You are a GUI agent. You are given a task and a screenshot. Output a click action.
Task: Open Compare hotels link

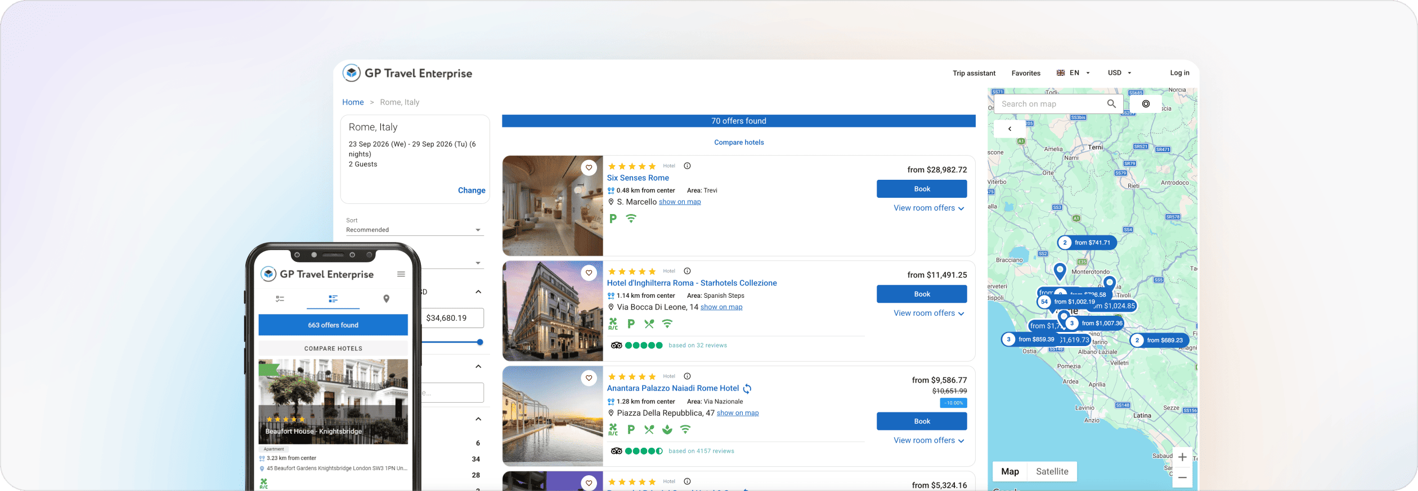(739, 143)
